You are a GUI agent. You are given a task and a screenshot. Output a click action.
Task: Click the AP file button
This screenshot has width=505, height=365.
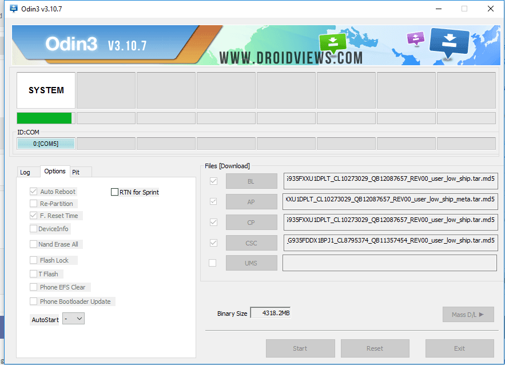(x=251, y=202)
